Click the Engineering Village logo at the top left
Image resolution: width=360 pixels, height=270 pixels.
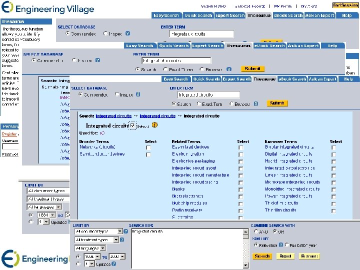(x=48, y=8)
